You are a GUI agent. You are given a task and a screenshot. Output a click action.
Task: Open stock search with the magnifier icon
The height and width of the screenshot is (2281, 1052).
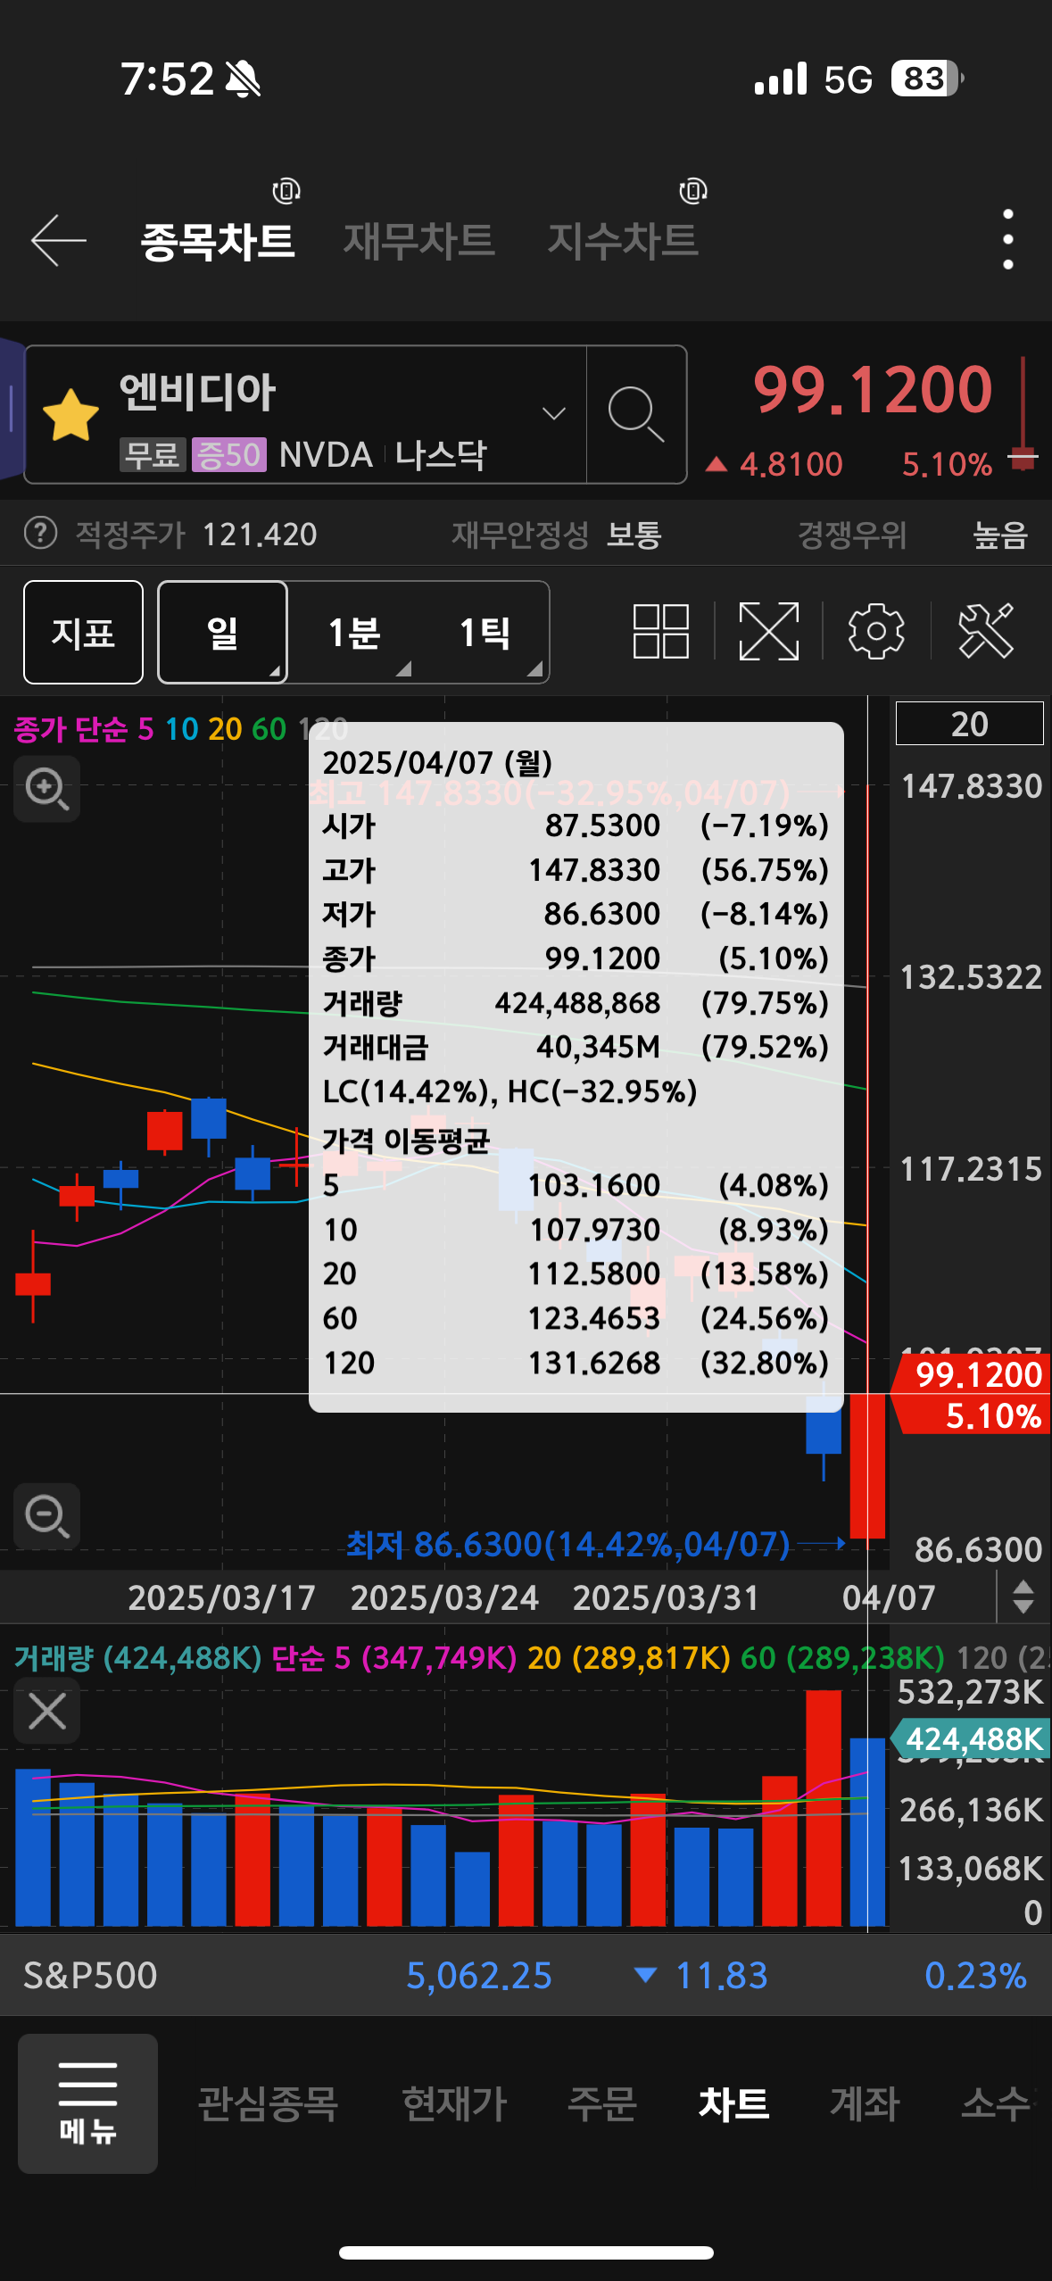(636, 414)
